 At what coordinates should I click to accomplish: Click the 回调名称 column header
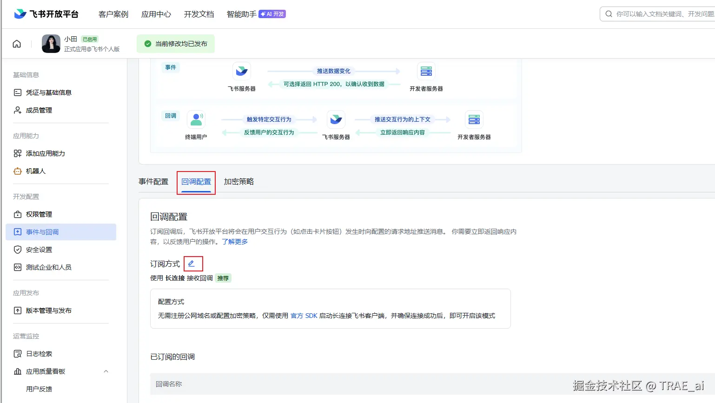click(169, 384)
